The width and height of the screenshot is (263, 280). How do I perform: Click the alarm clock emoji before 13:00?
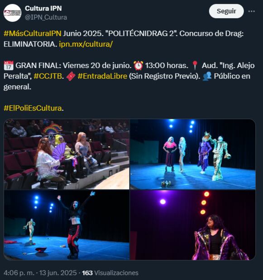(x=139, y=65)
